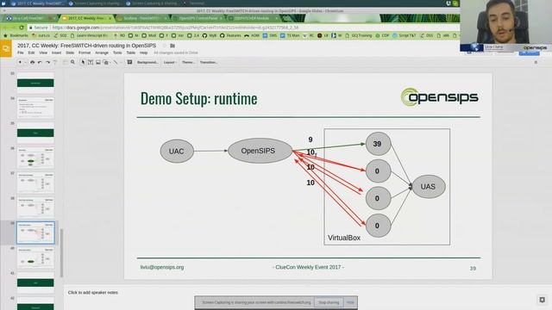Click the insert image icon
Screen dimensions: 552x310
(x=98, y=62)
